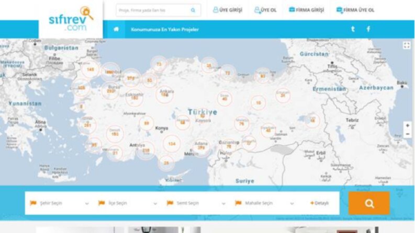Screen dimensions: 415x233
Task: Click map cluster 21 on southwest coast
Action: coord(115,153)
